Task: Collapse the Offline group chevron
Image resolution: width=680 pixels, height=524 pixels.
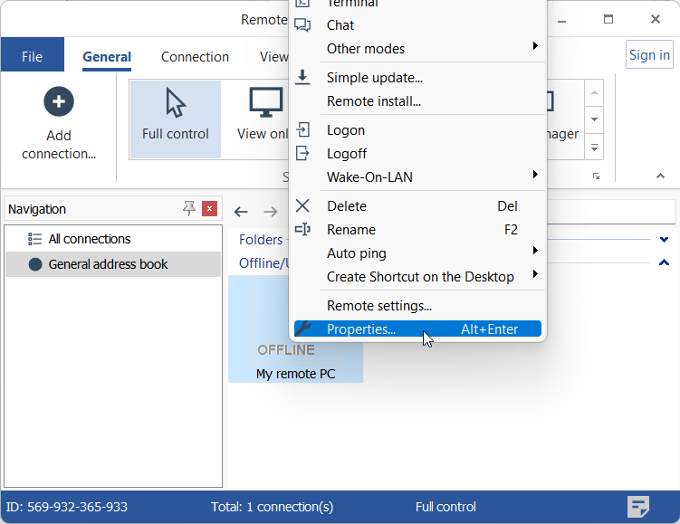Action: click(665, 262)
